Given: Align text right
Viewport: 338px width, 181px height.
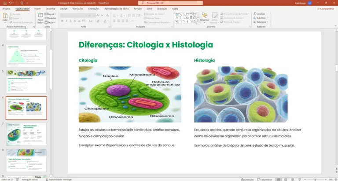Looking at the screenshot, I should click(x=123, y=21).
